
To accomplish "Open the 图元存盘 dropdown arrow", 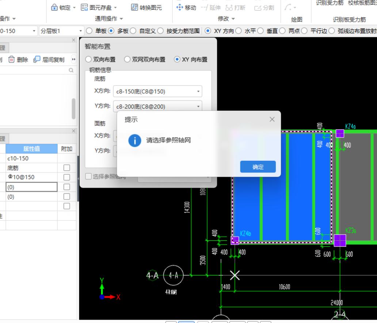I will coord(115,8).
